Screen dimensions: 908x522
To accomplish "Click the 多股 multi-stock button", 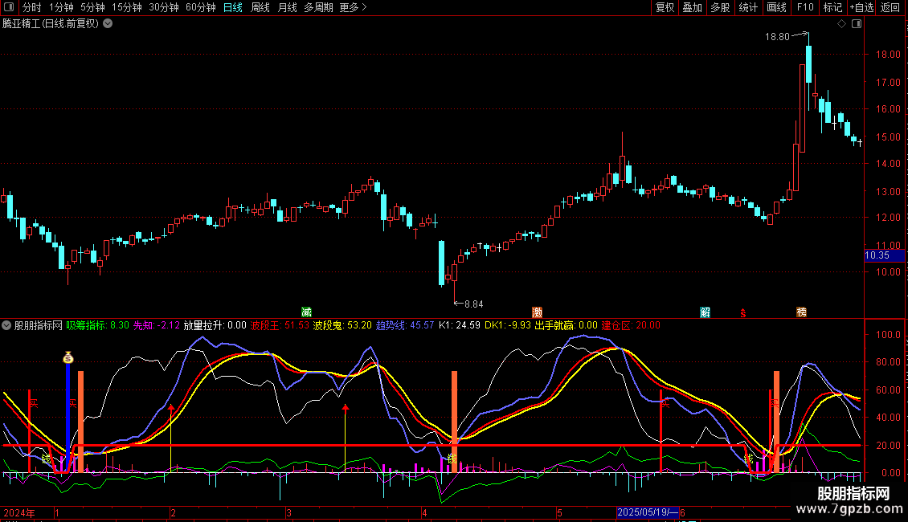I will coord(720,7).
